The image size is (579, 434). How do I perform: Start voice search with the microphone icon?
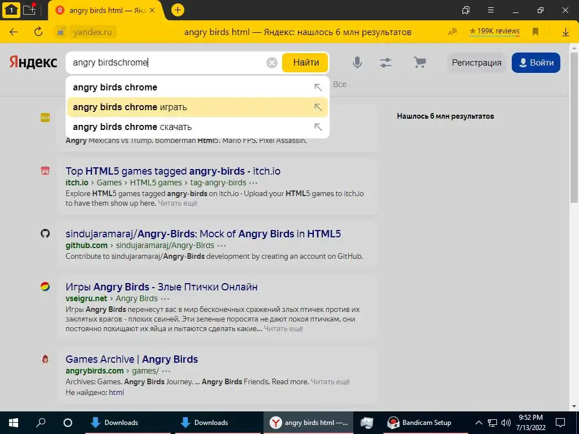(357, 62)
